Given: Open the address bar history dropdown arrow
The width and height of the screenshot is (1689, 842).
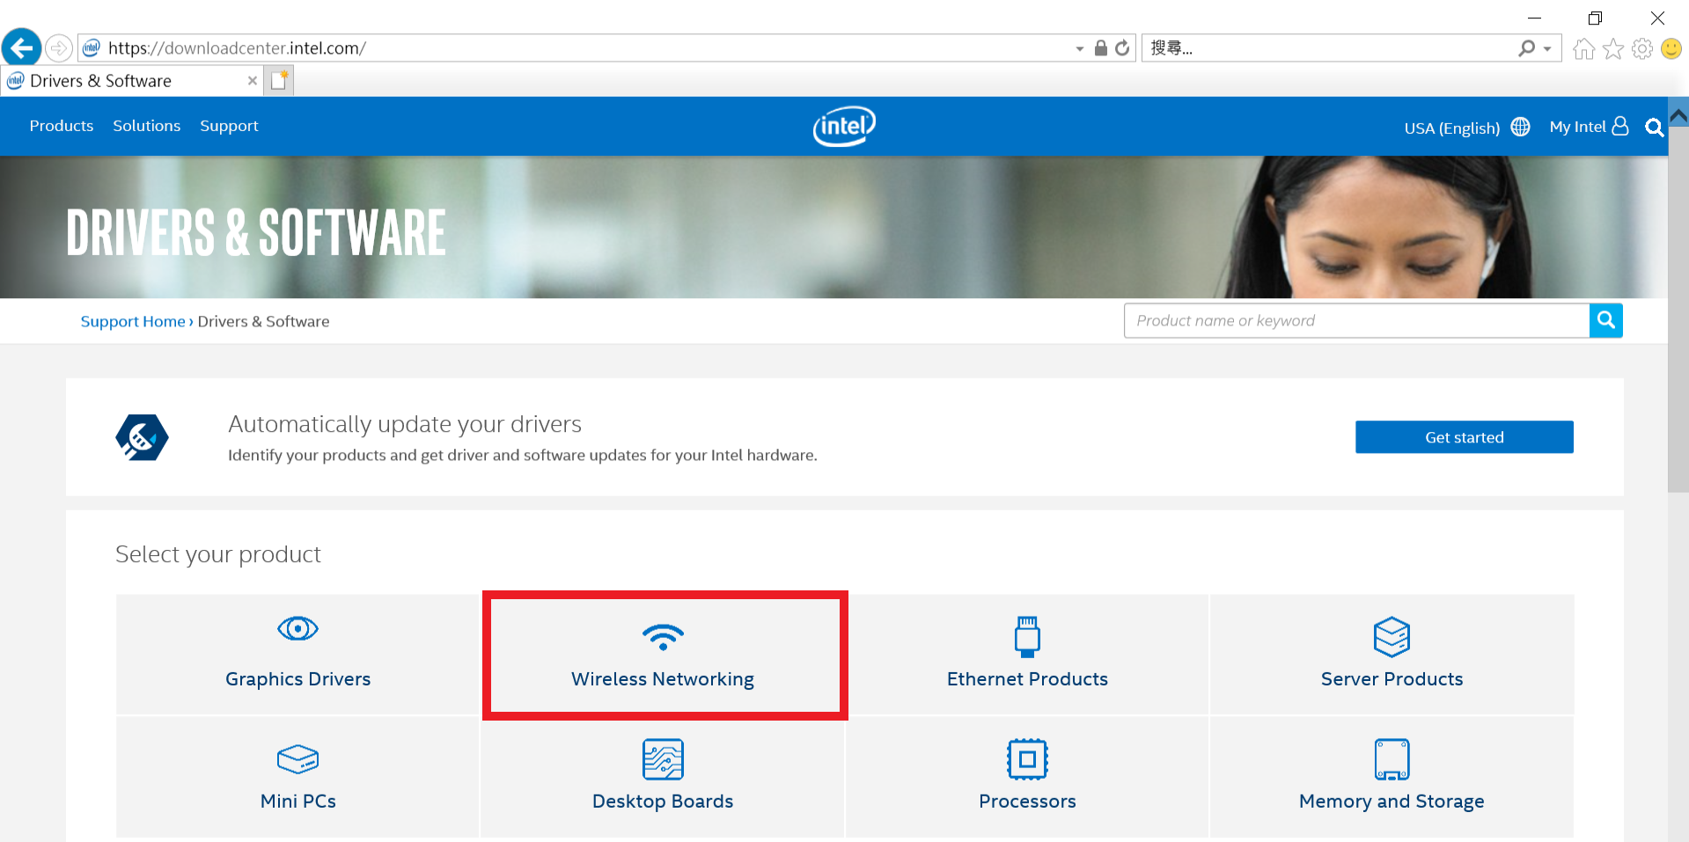Looking at the screenshot, I should (1080, 48).
